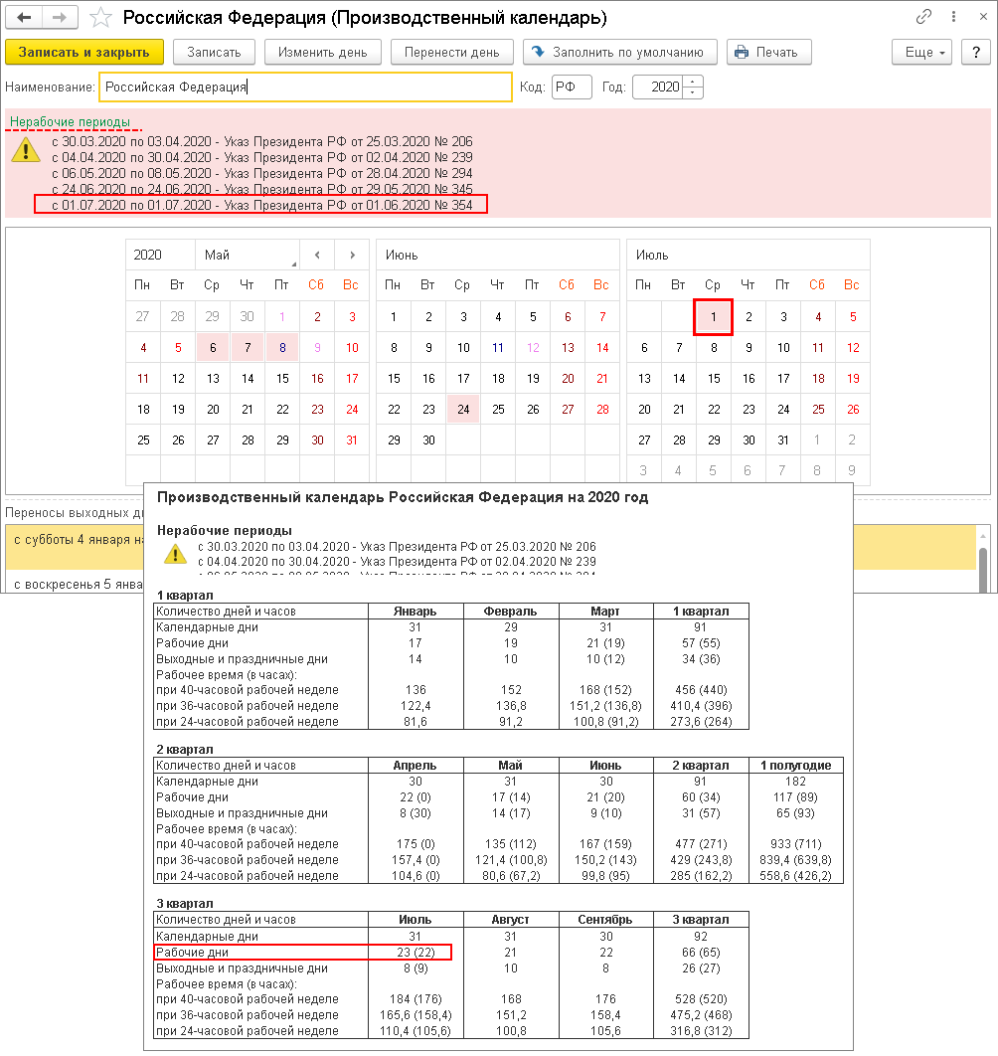Click the back navigation arrow

tap(24, 18)
